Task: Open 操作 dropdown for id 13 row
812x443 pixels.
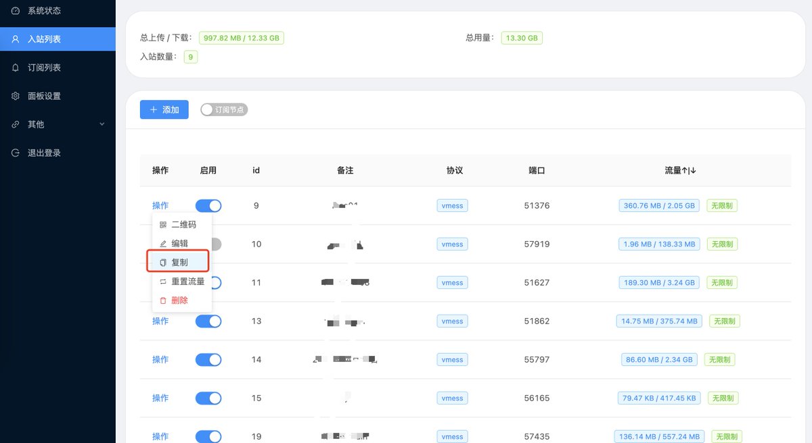Action: pos(160,321)
